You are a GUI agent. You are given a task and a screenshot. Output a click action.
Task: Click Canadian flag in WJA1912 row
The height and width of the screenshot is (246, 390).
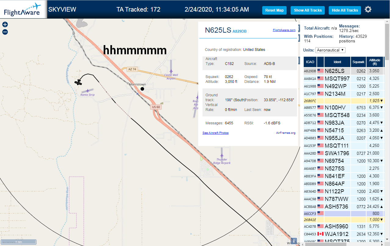pos(320,234)
